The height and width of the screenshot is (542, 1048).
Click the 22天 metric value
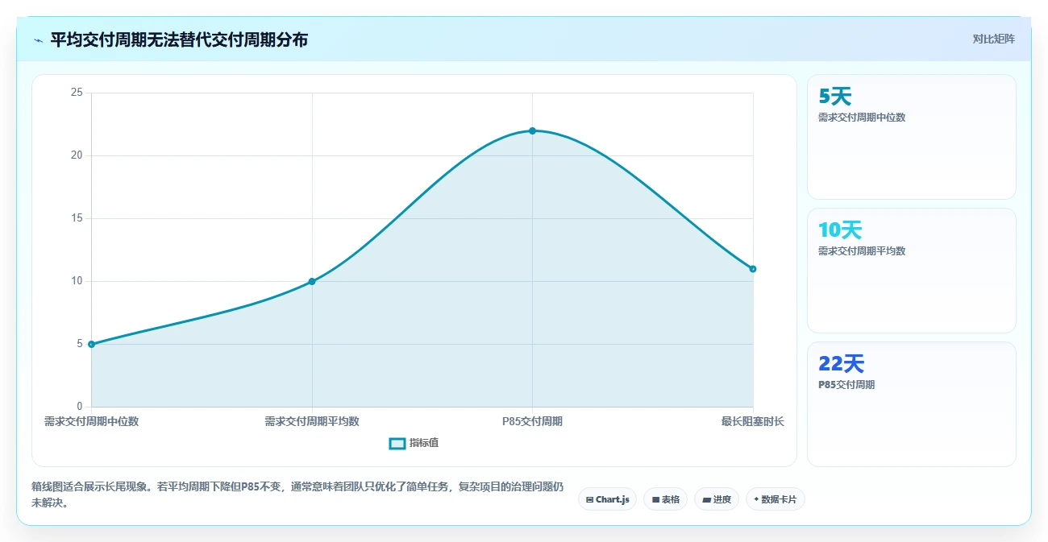tap(841, 364)
